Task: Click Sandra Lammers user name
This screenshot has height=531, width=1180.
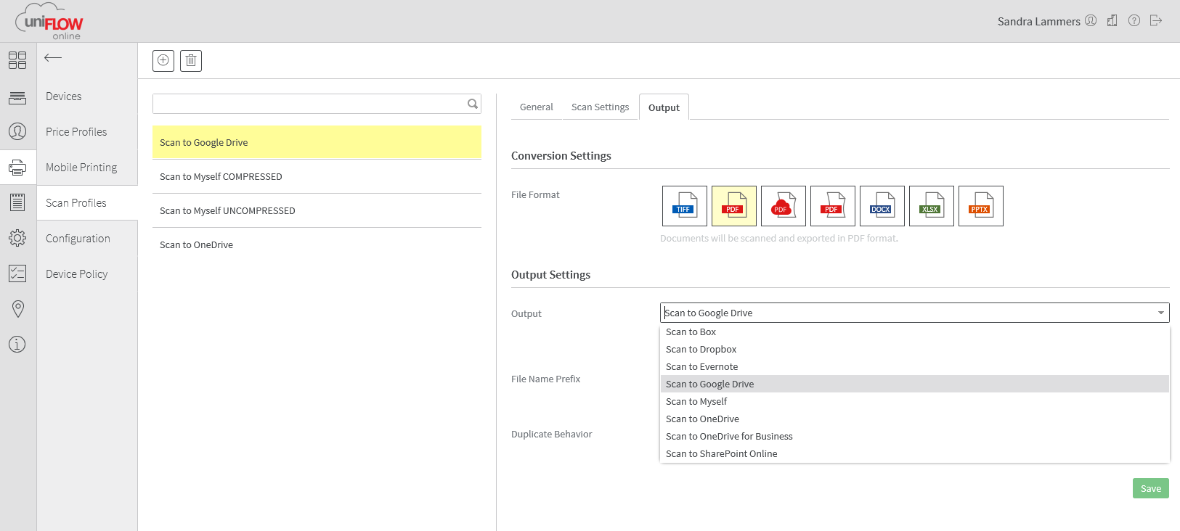Action: [x=1038, y=22]
